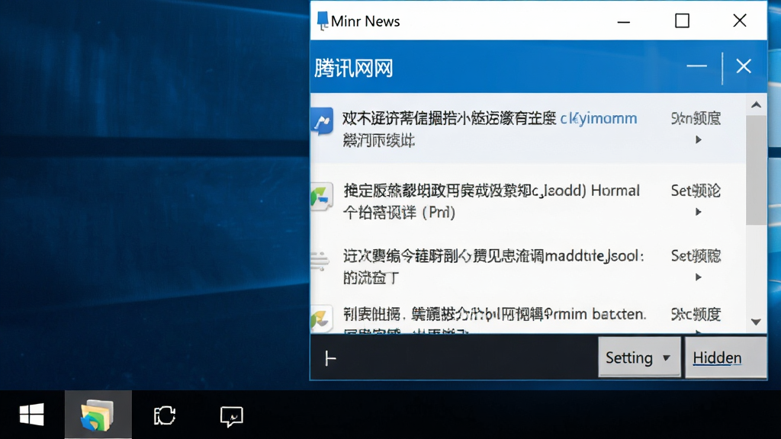Screen dimensions: 781x439
Task: Click the ckyimamm link in first news item
Action: tap(598, 118)
